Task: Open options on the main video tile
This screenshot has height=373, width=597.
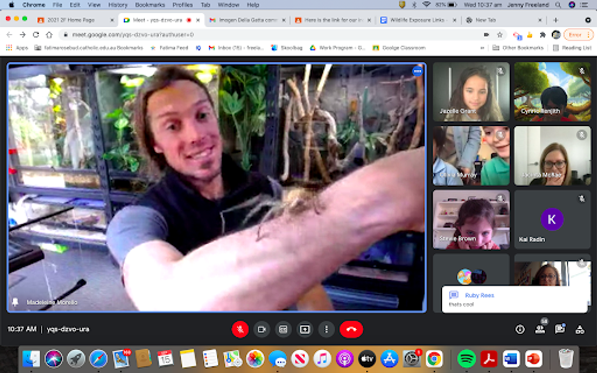Action: (417, 71)
